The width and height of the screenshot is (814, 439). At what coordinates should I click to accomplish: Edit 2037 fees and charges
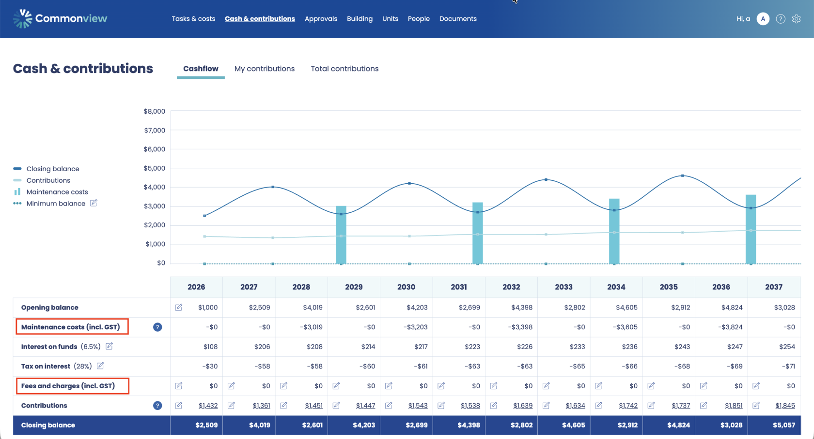[x=756, y=386]
